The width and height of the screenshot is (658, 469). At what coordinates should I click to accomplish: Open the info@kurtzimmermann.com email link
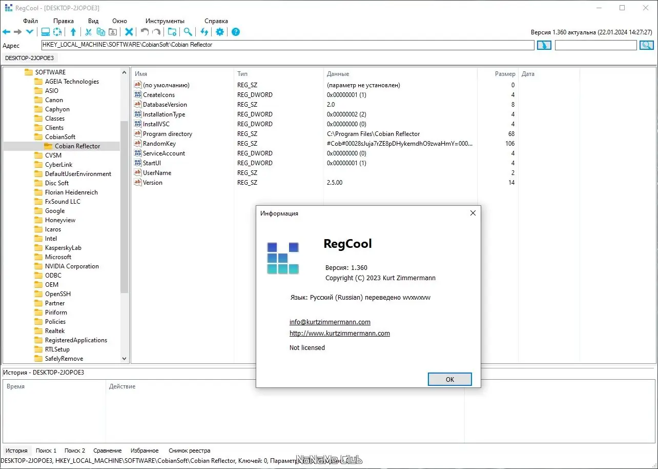[330, 322]
